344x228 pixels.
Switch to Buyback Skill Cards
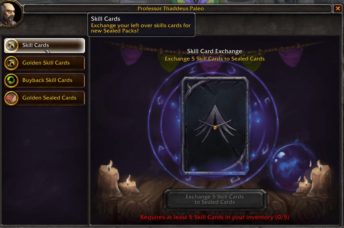[44, 80]
